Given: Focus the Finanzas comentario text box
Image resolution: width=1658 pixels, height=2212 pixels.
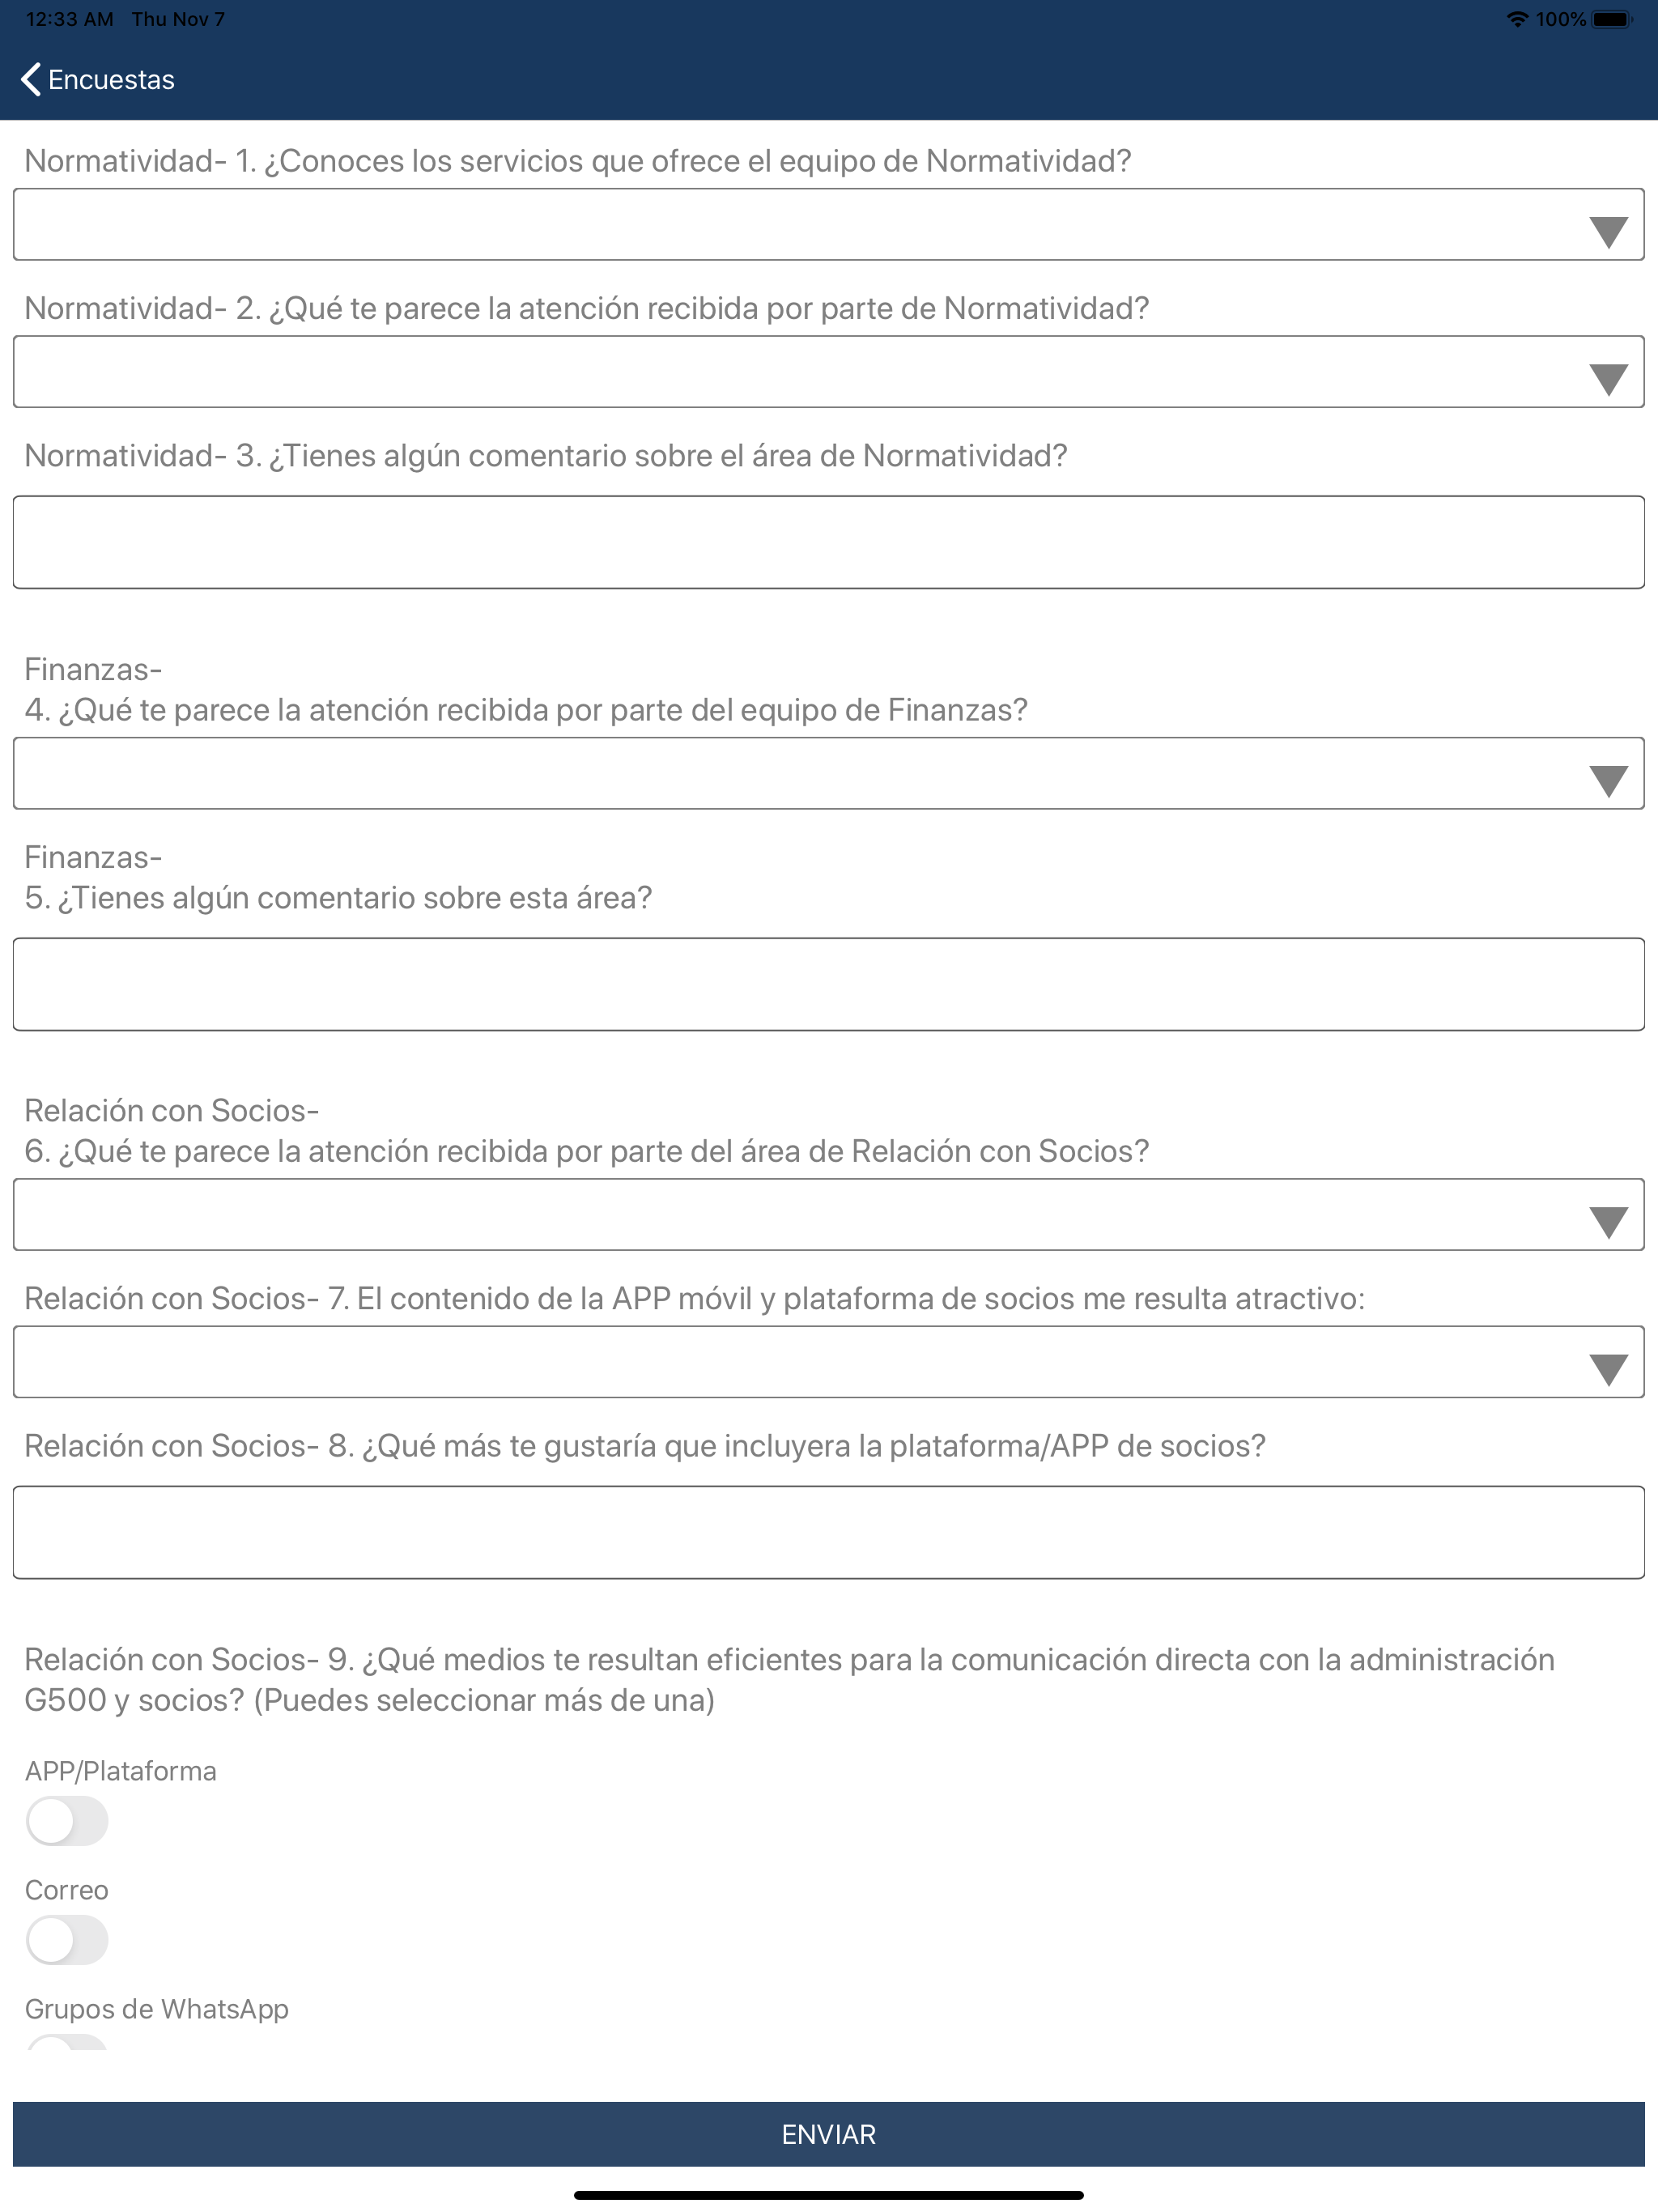Looking at the screenshot, I should click(x=828, y=984).
